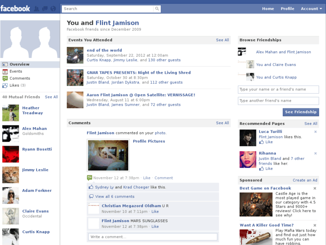Open Alex Mahan's profile link
The image size is (326, 245).
point(35,129)
